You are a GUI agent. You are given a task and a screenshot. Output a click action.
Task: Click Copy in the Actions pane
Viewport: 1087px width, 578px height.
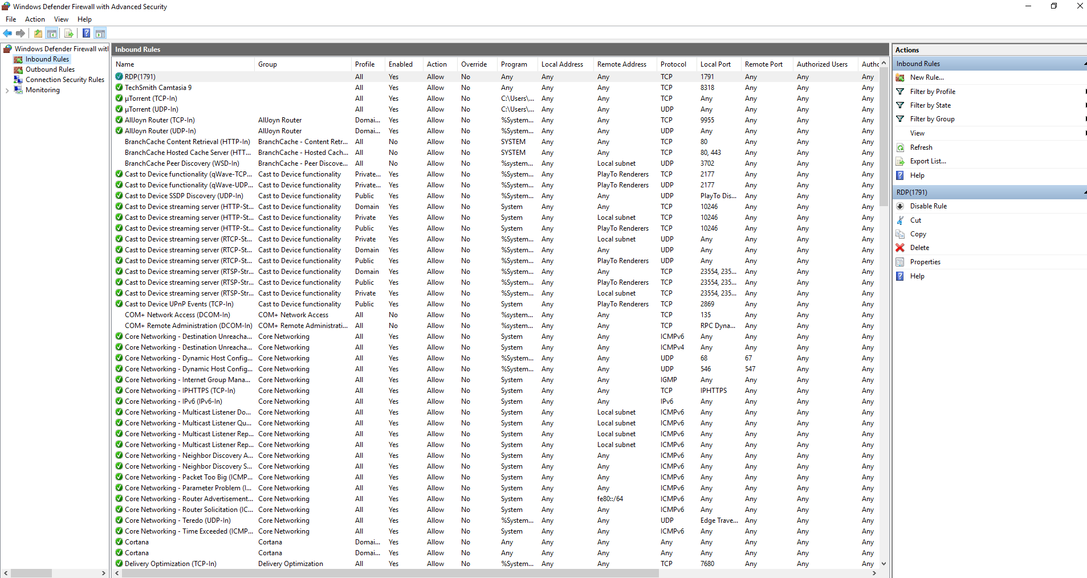point(918,234)
